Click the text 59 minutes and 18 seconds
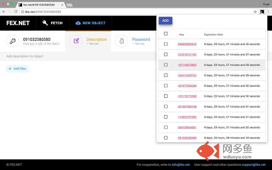 coord(243,138)
